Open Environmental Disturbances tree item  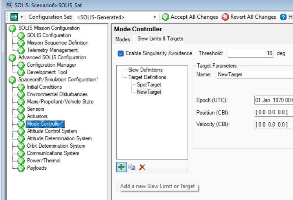57,94
